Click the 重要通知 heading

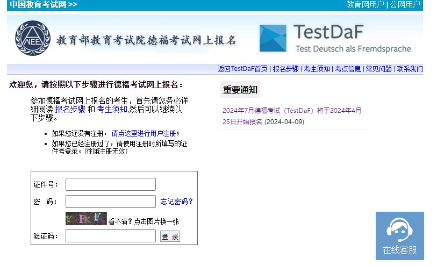tap(240, 90)
